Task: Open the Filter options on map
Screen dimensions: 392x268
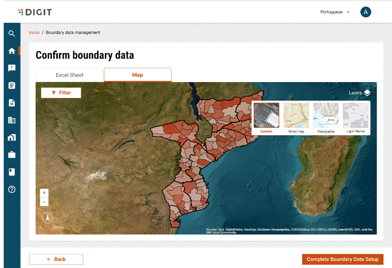Action: [61, 92]
